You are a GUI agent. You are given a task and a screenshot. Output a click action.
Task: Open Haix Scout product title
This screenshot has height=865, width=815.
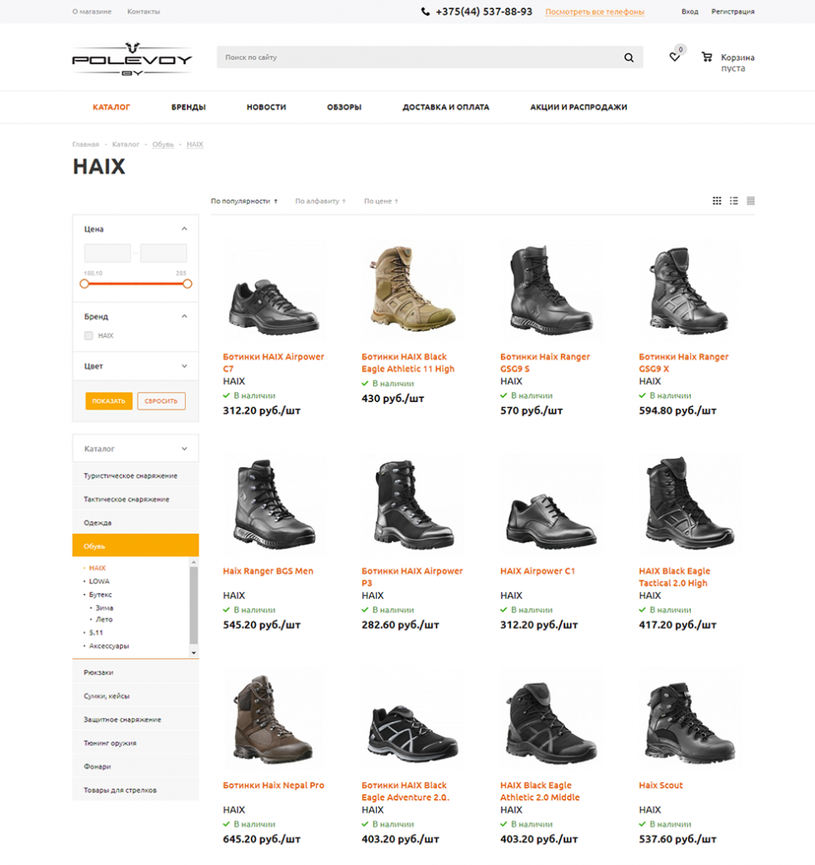click(660, 785)
